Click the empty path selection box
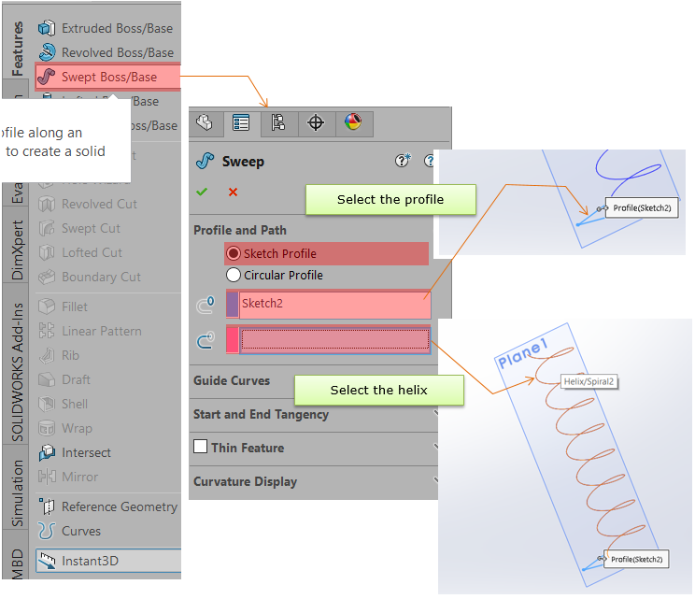 [x=335, y=340]
